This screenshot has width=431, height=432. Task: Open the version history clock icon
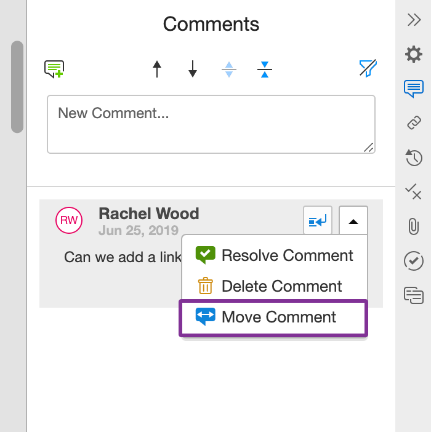414,158
